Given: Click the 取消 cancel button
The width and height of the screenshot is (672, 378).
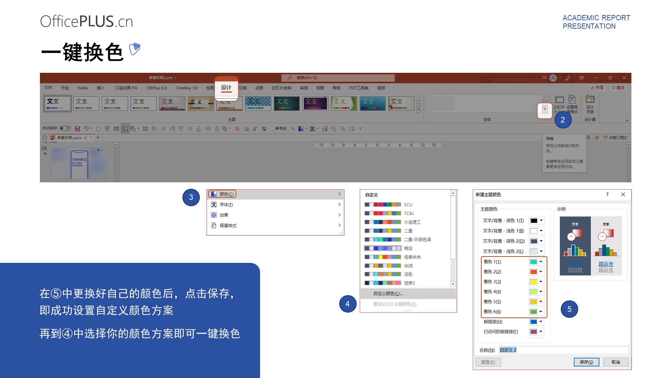Looking at the screenshot, I should 616,362.
